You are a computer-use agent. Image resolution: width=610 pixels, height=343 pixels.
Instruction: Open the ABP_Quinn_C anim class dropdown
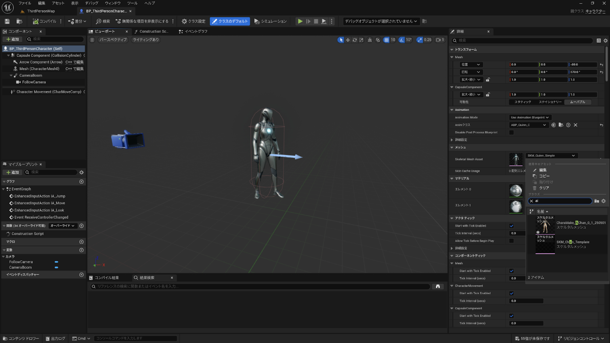coord(529,125)
